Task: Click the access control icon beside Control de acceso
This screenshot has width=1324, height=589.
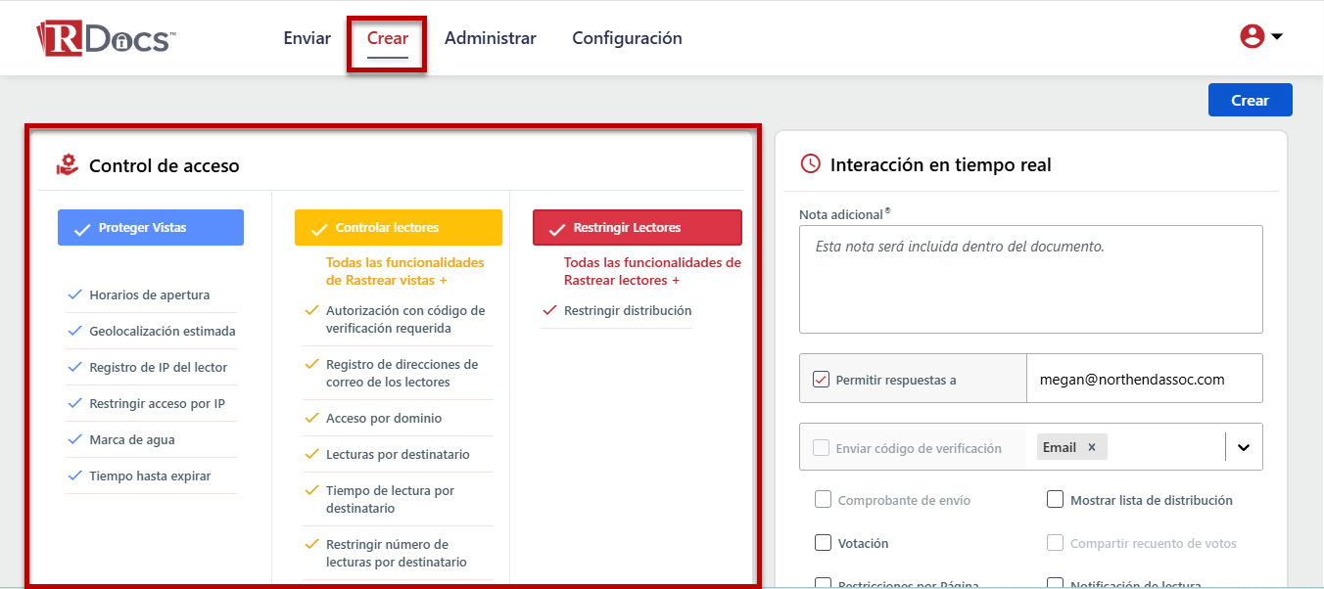Action: coord(67,164)
